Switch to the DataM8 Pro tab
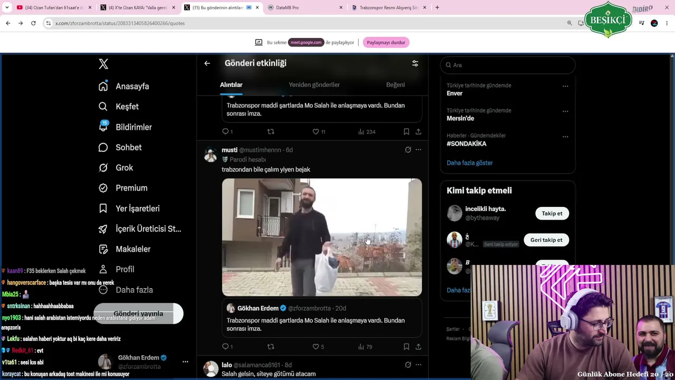This screenshot has height=380, width=675. point(306,7)
